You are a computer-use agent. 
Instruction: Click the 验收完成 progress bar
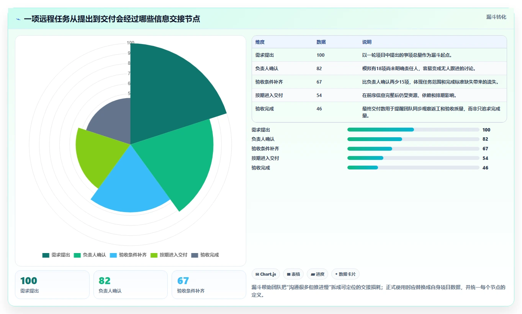click(413, 168)
